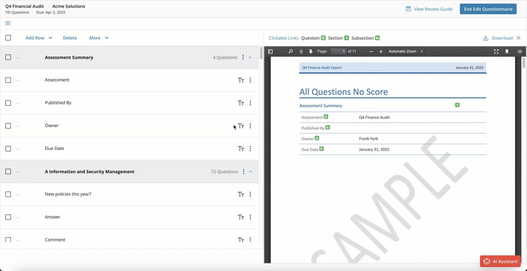This screenshot has width=527, height=271.
Task: Click Section marker beside Assessment Summary in PDF
Action: (x=457, y=105)
